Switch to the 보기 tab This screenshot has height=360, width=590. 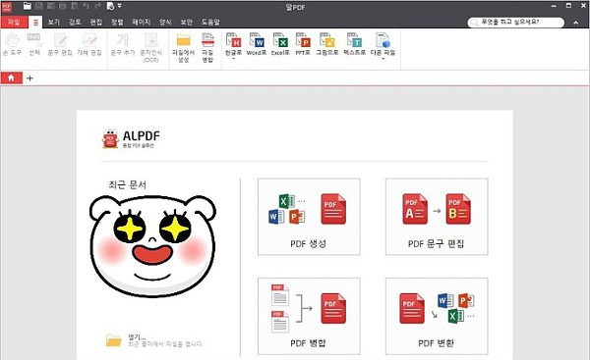(53, 22)
